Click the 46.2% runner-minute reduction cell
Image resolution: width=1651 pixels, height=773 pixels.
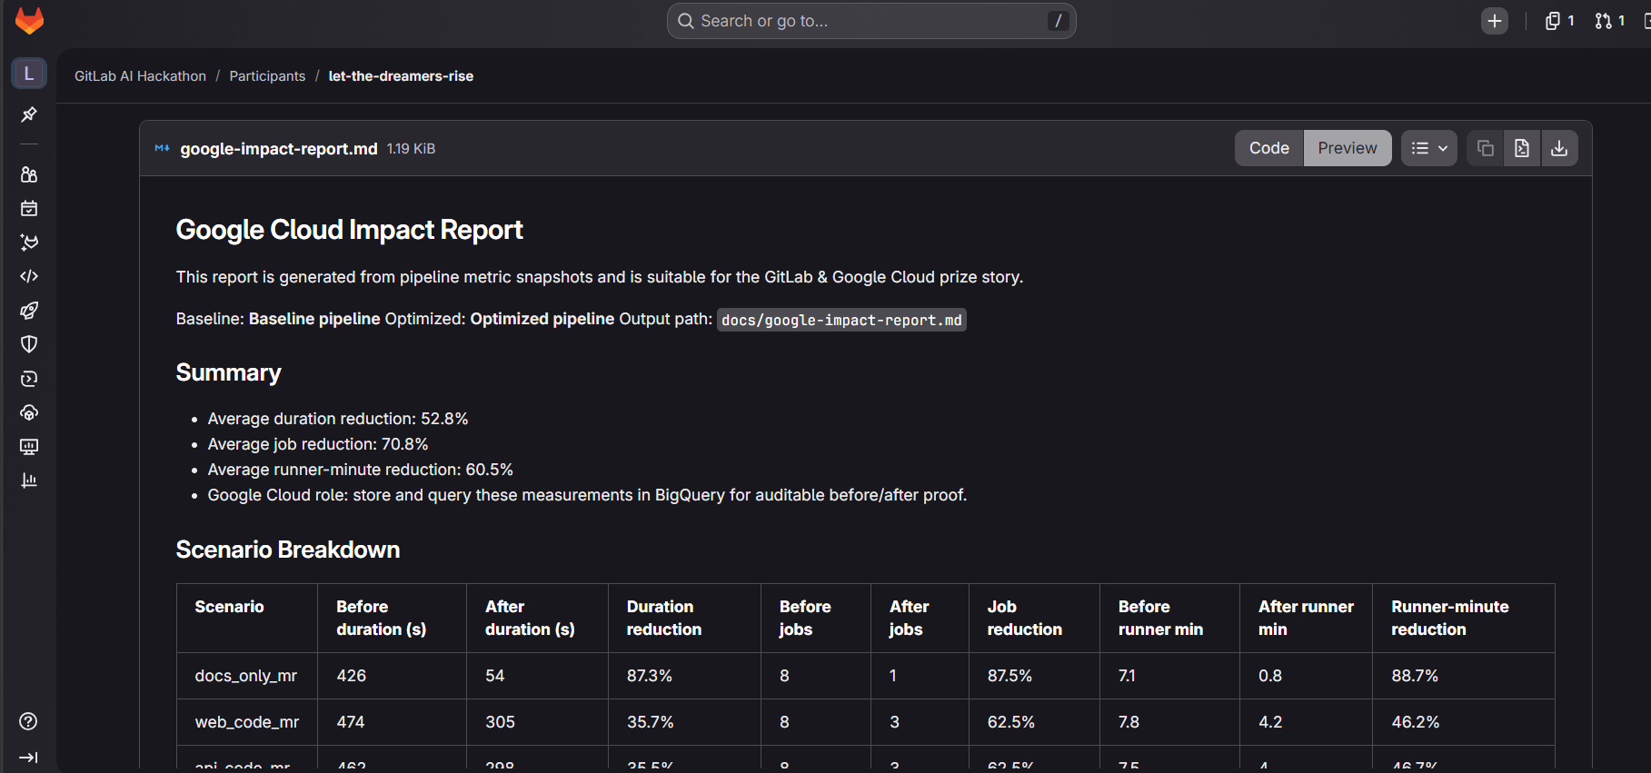pos(1463,722)
